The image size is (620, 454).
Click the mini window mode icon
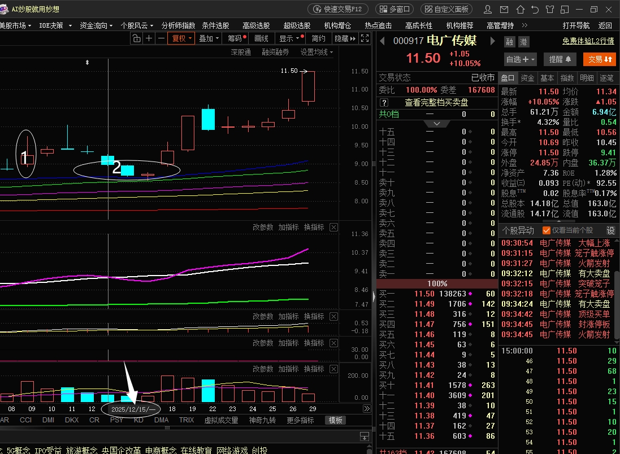pyautogui.click(x=565, y=9)
